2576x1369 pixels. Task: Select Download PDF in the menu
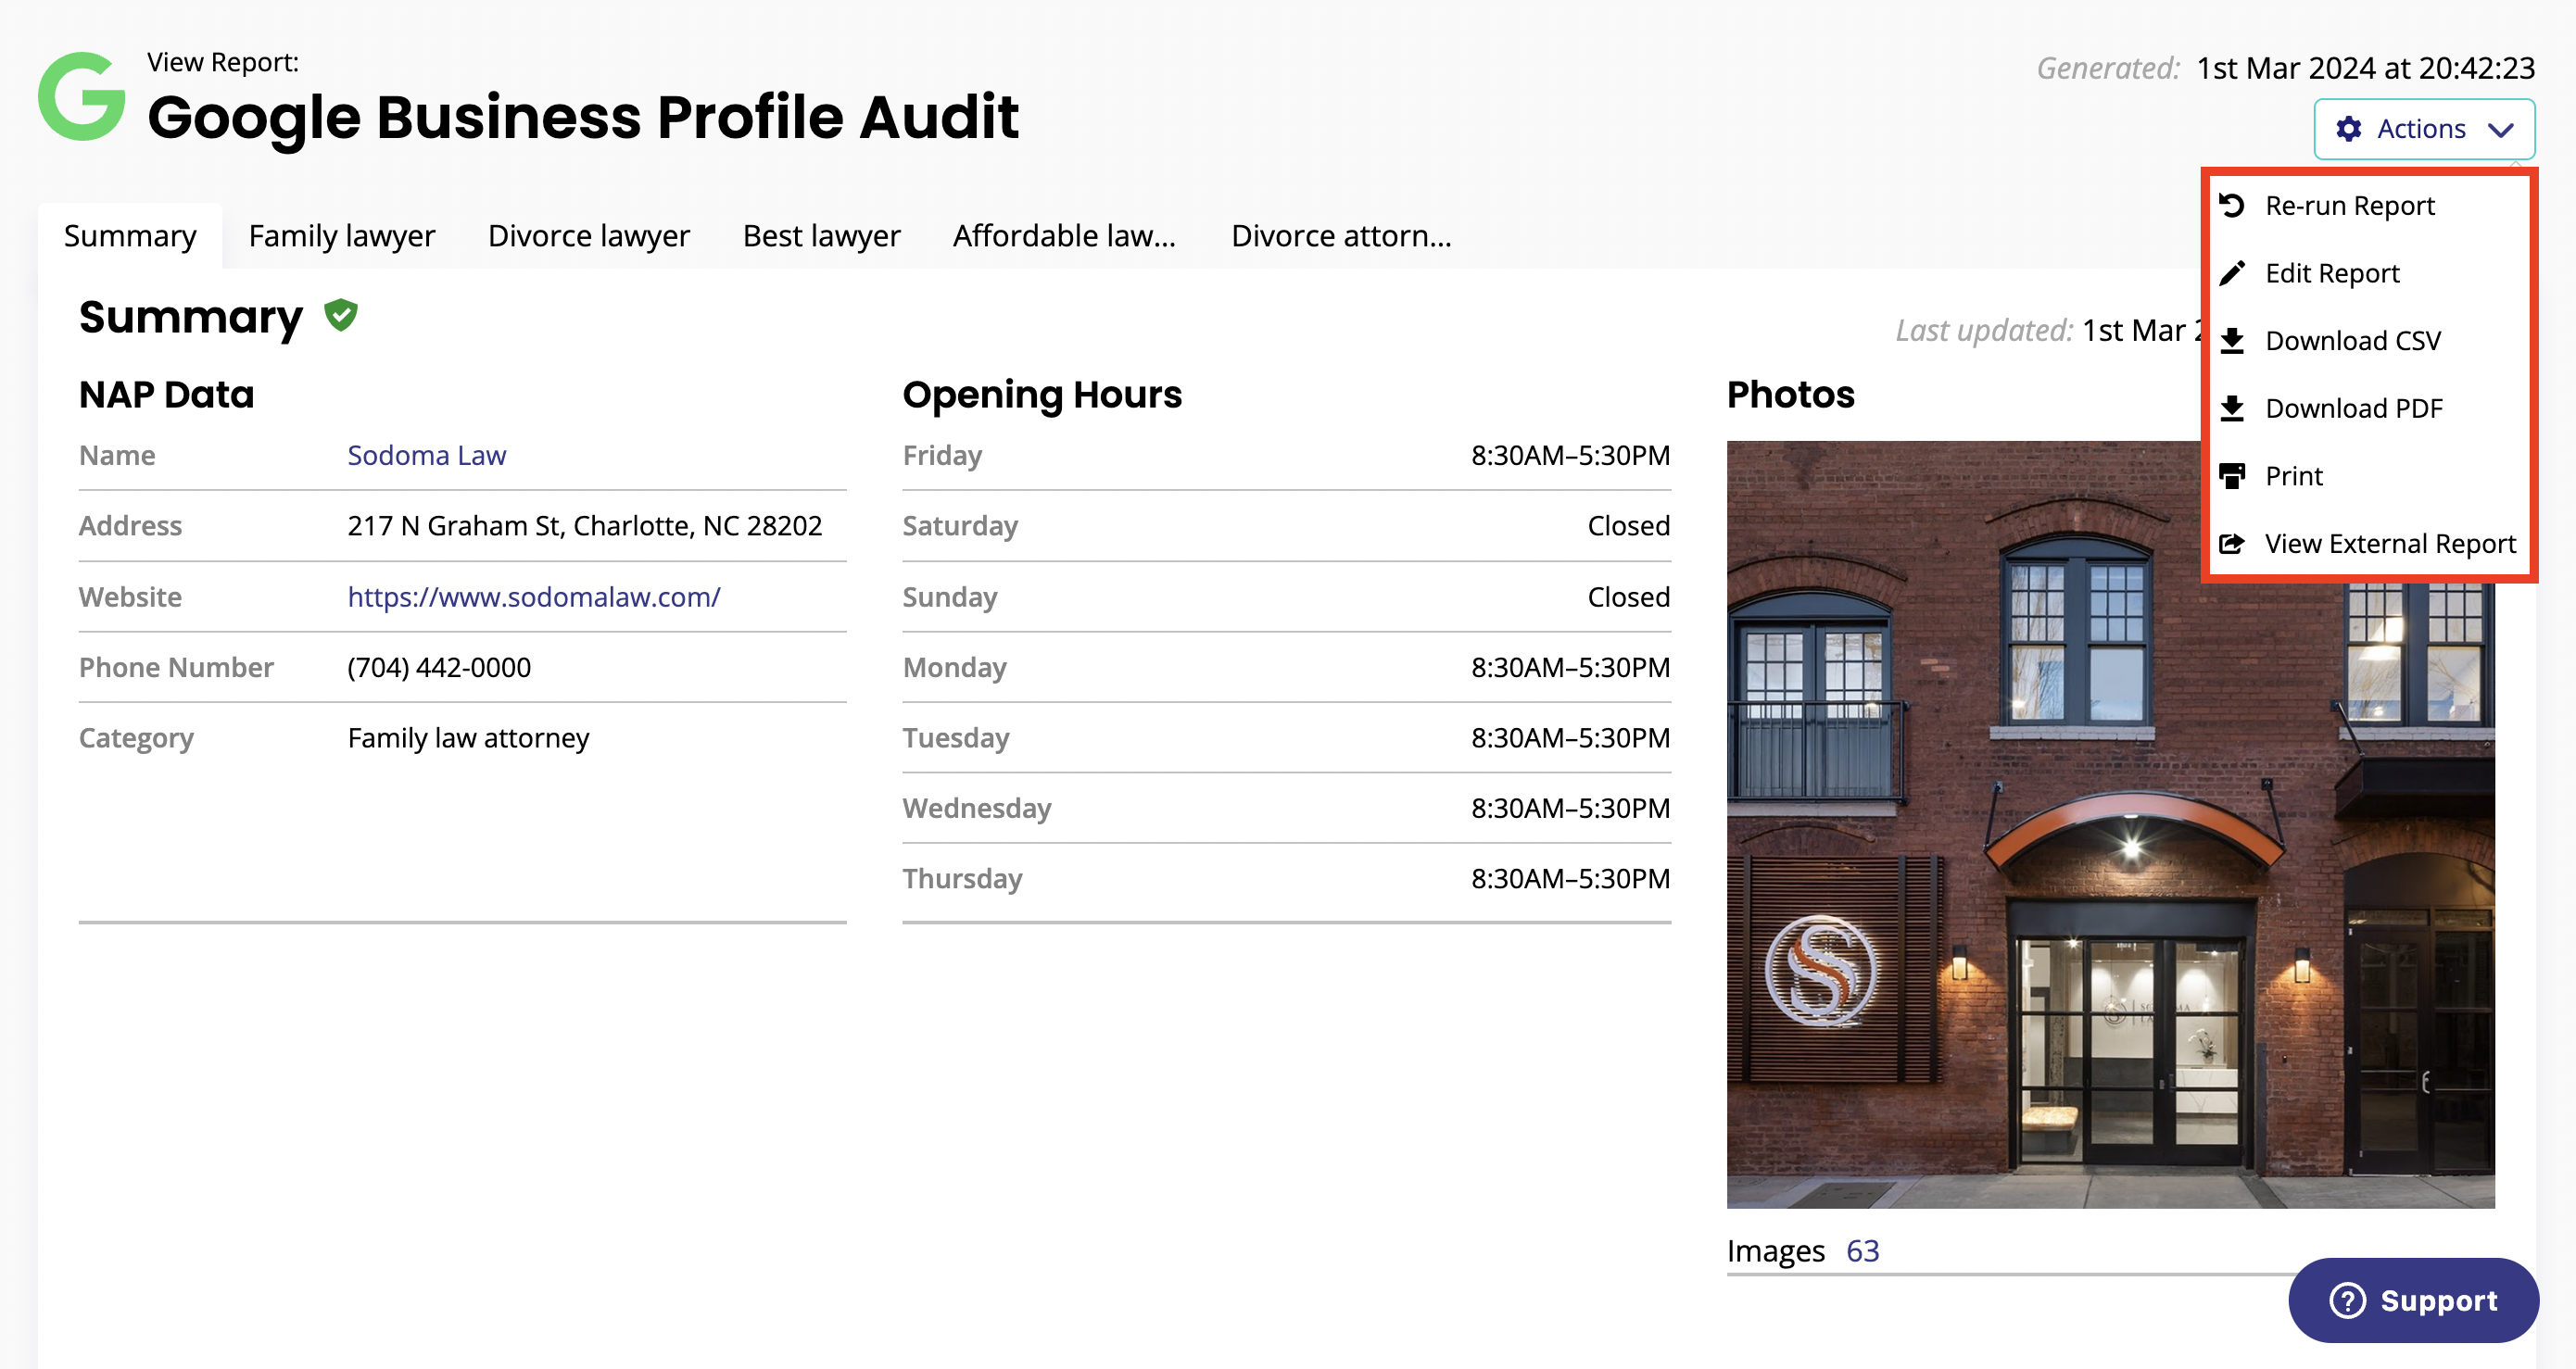2372,408
